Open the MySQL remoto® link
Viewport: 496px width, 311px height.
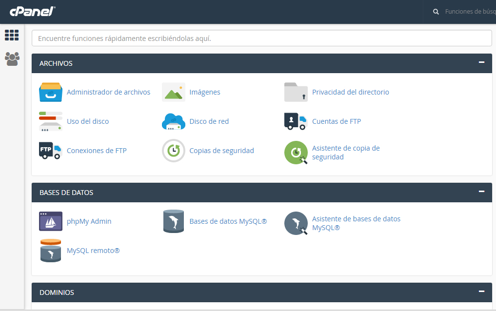pos(93,251)
